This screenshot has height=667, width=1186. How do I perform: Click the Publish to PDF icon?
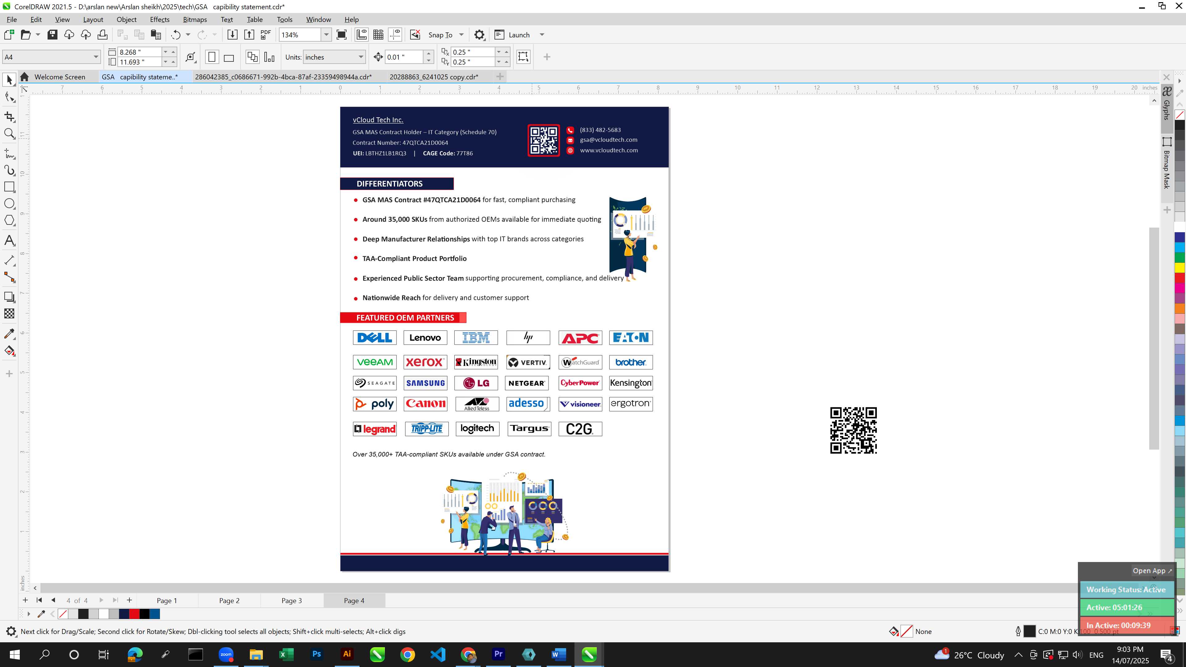(x=266, y=35)
